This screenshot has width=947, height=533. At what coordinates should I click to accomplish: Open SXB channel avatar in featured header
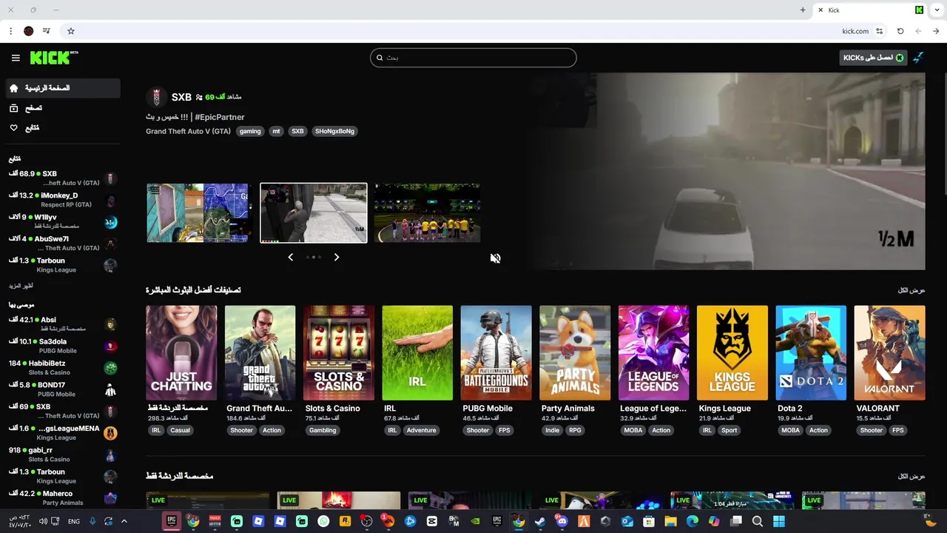[155, 97]
